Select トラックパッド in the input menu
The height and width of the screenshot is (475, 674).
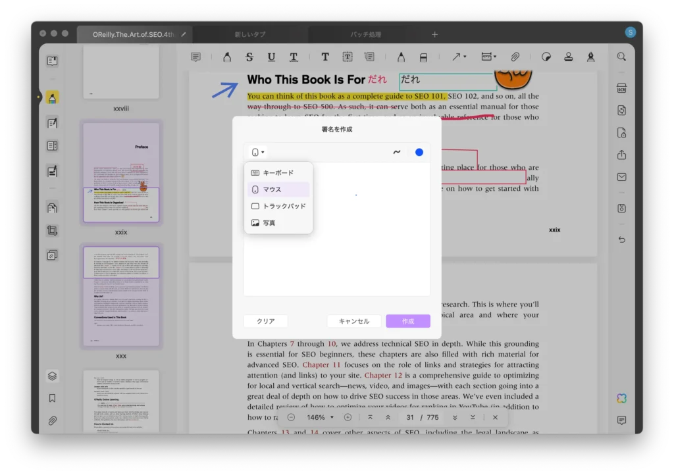coord(284,206)
